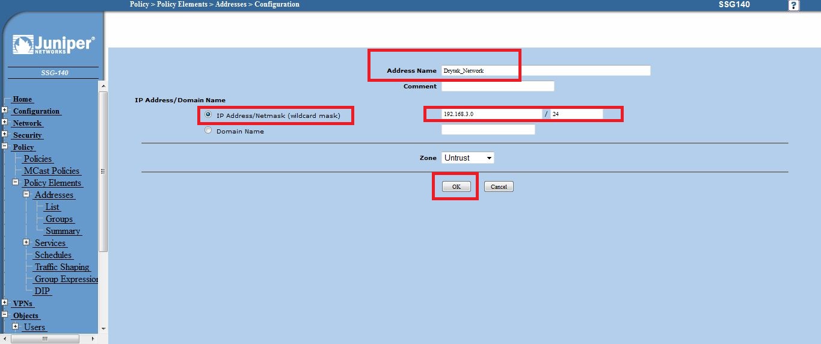Open the Traffic Shaping link

click(x=62, y=267)
